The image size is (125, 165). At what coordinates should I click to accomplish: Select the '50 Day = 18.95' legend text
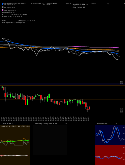[10, 7]
